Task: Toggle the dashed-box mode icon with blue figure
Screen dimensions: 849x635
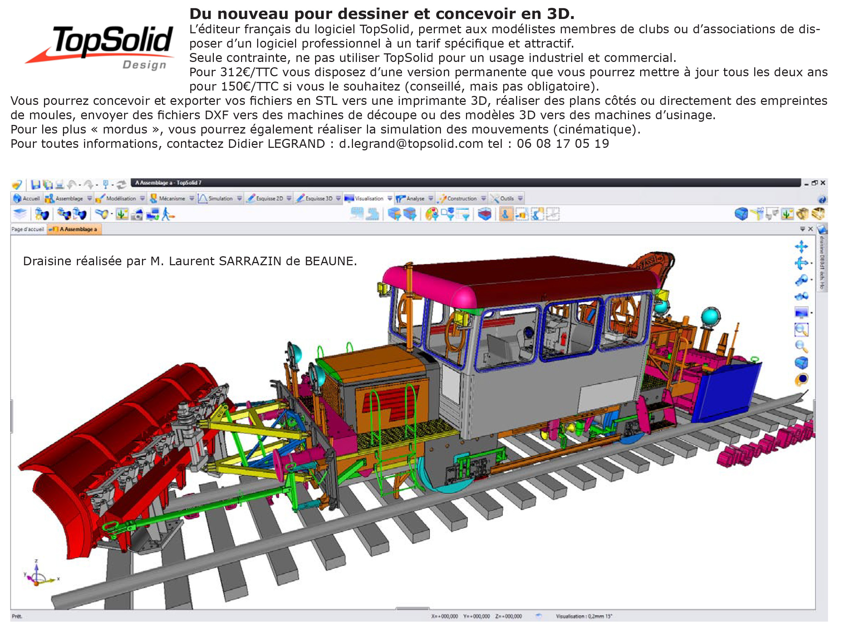Action: coord(538,214)
